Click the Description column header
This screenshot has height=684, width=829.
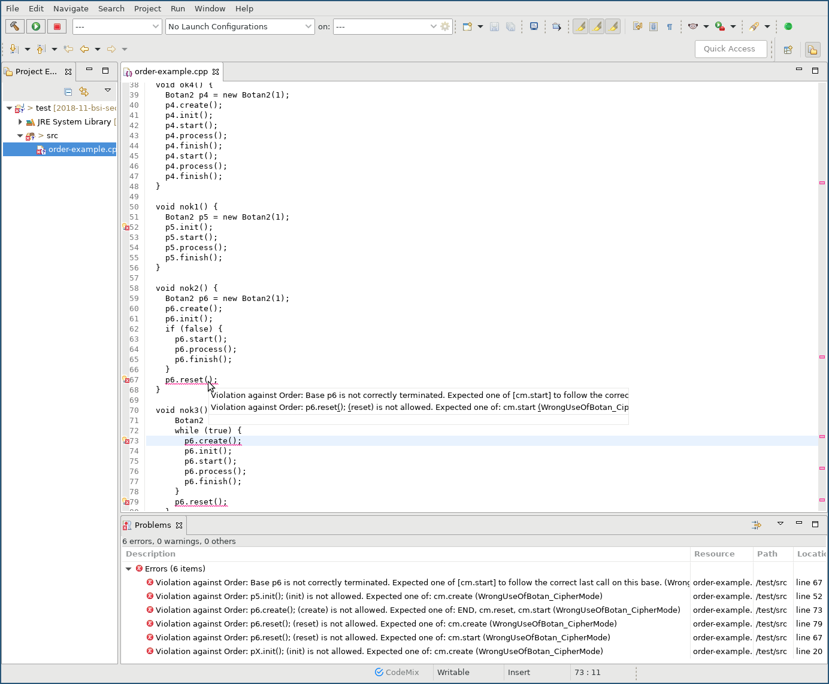point(151,554)
